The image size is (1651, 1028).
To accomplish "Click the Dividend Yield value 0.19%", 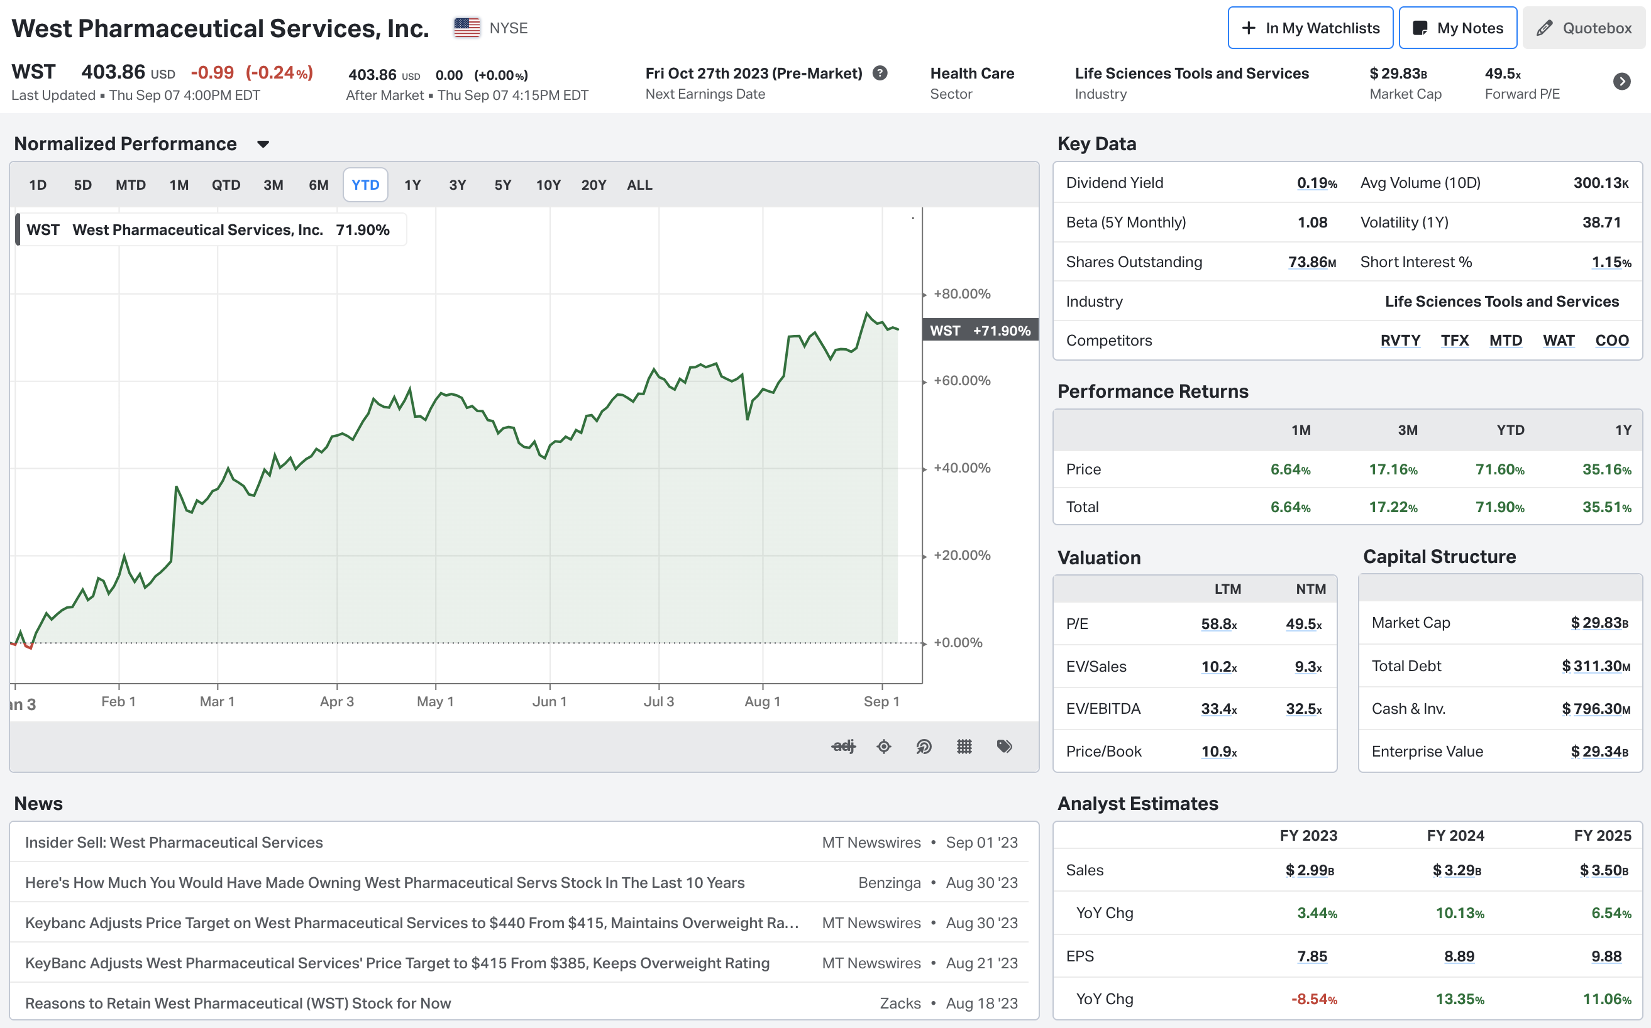I will click(x=1317, y=183).
